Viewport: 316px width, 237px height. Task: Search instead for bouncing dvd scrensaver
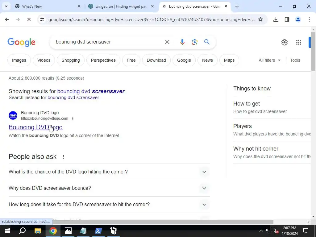point(73,98)
